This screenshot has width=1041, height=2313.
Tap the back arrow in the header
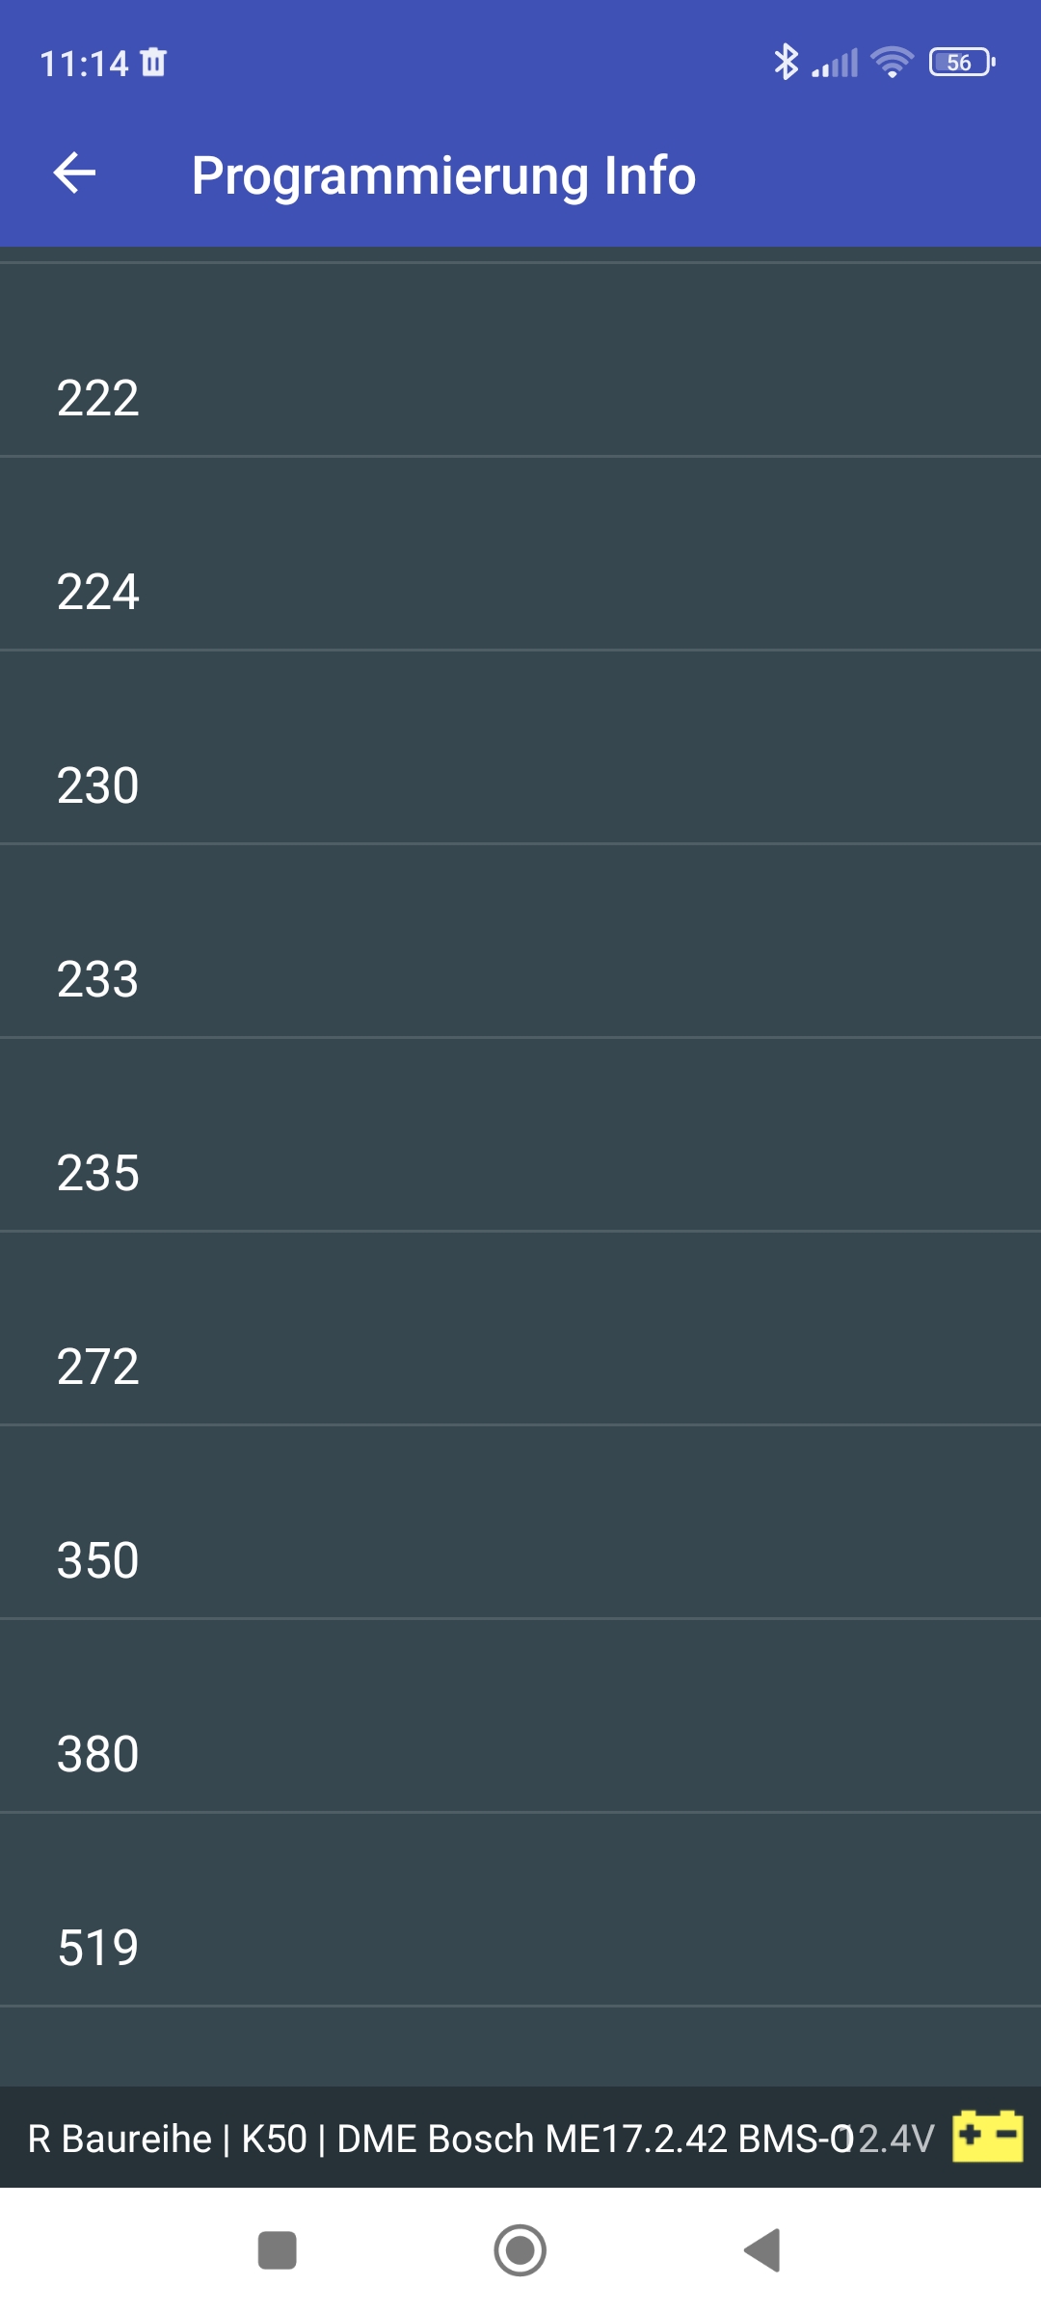74,173
